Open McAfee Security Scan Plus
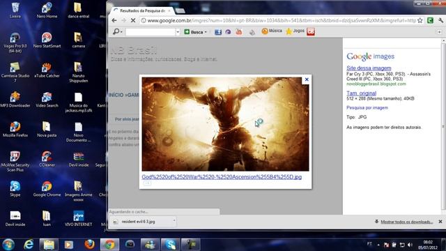446x251 pixels. (15, 162)
